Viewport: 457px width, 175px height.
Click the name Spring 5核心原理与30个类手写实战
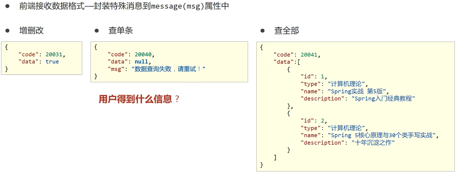(382, 135)
